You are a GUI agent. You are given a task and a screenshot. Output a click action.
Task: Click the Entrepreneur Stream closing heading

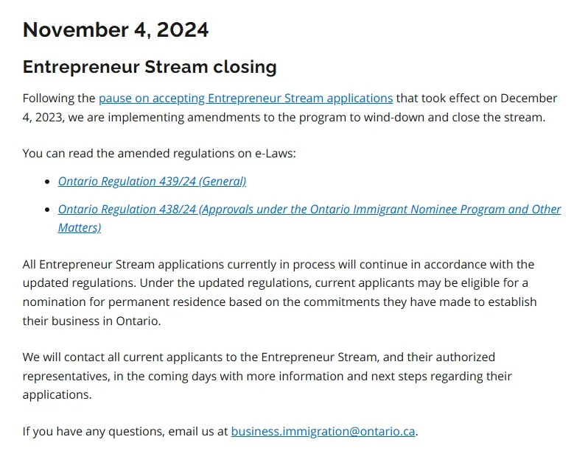[150, 67]
